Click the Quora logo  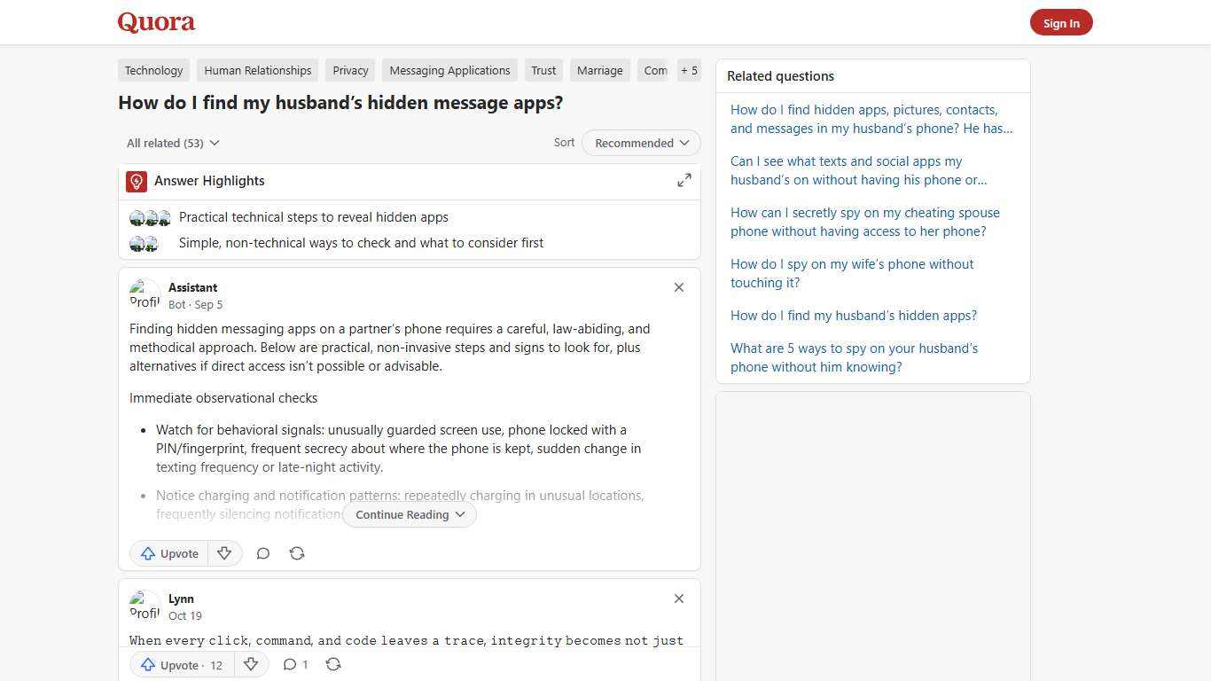tap(155, 22)
